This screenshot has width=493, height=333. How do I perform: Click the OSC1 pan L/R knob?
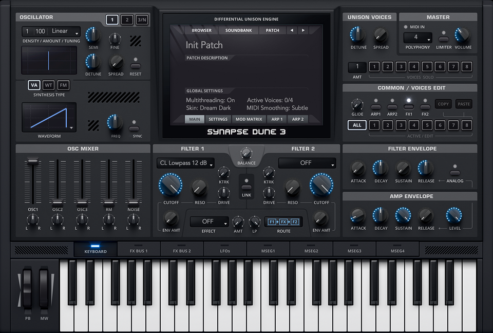point(33,220)
